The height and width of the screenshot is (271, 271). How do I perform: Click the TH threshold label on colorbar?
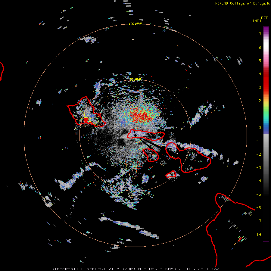click(259, 235)
